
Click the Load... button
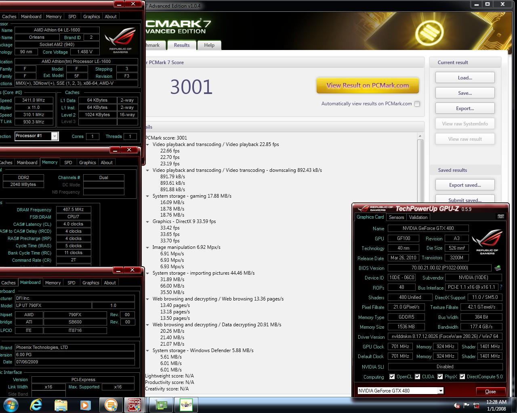point(465,78)
